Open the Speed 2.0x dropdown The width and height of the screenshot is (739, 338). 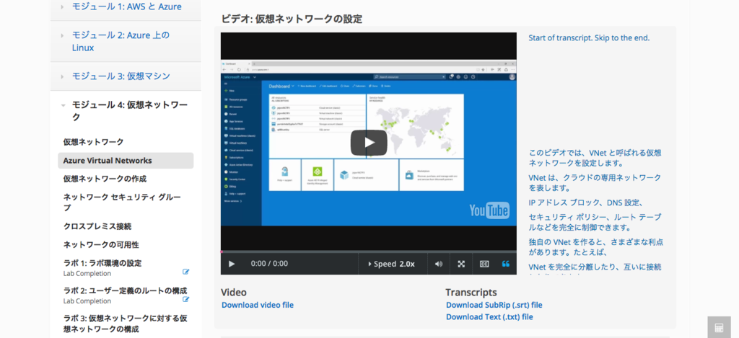(392, 264)
